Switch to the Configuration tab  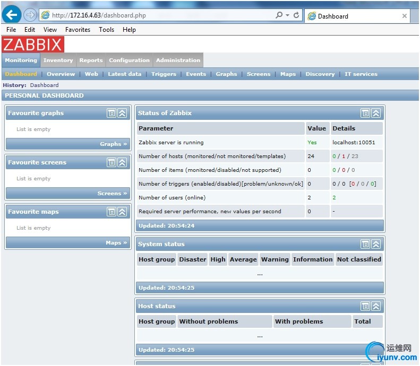[x=129, y=60]
